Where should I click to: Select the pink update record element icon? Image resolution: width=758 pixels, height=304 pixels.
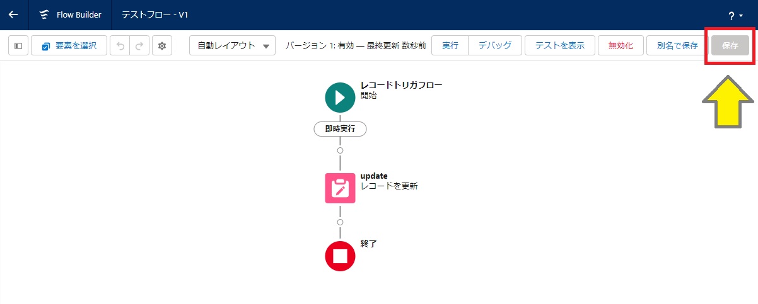click(x=340, y=188)
